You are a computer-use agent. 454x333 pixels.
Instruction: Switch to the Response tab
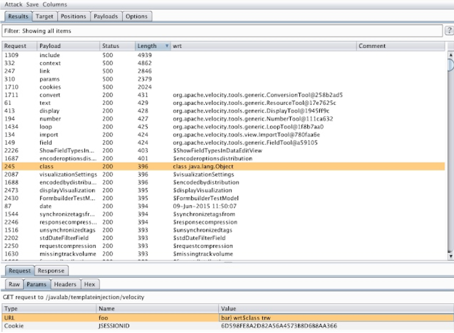[51, 270]
